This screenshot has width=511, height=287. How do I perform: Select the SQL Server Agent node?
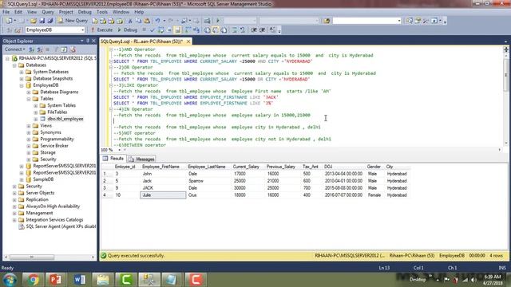[x=61, y=226]
